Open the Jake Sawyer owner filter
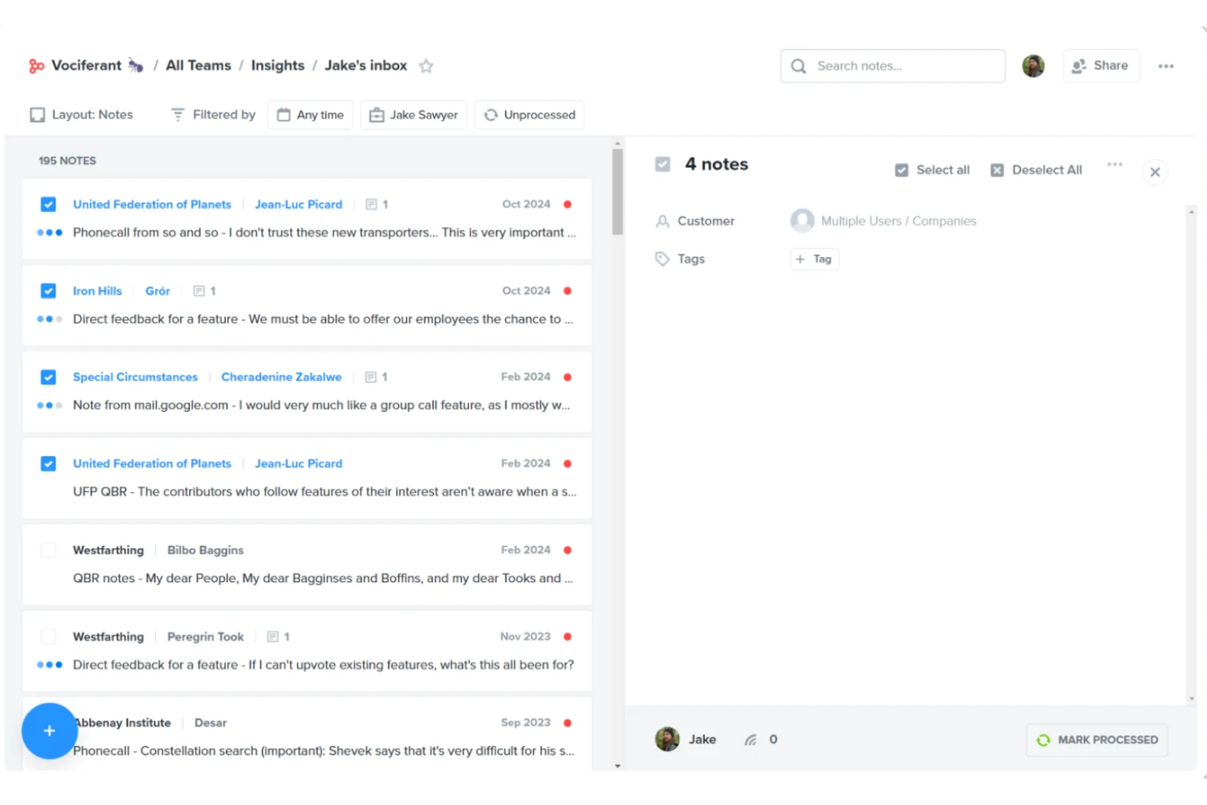Image resolution: width=1207 pixels, height=805 pixels. pos(413,115)
